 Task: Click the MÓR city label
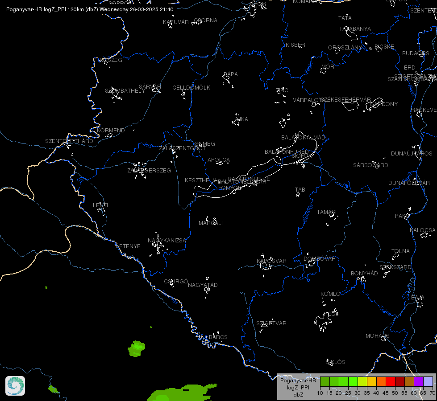tap(328, 67)
